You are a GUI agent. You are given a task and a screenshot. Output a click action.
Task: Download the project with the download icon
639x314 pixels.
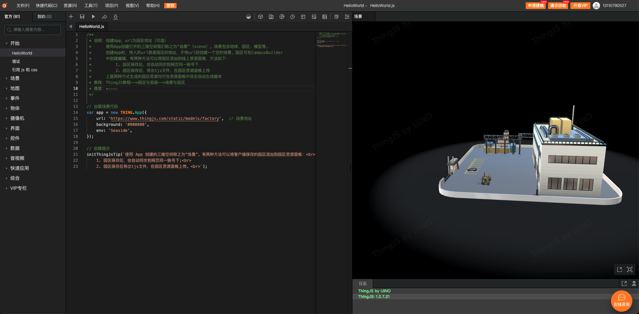click(x=115, y=17)
